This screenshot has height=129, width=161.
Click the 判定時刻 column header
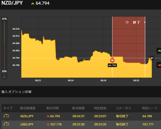pos(100,108)
